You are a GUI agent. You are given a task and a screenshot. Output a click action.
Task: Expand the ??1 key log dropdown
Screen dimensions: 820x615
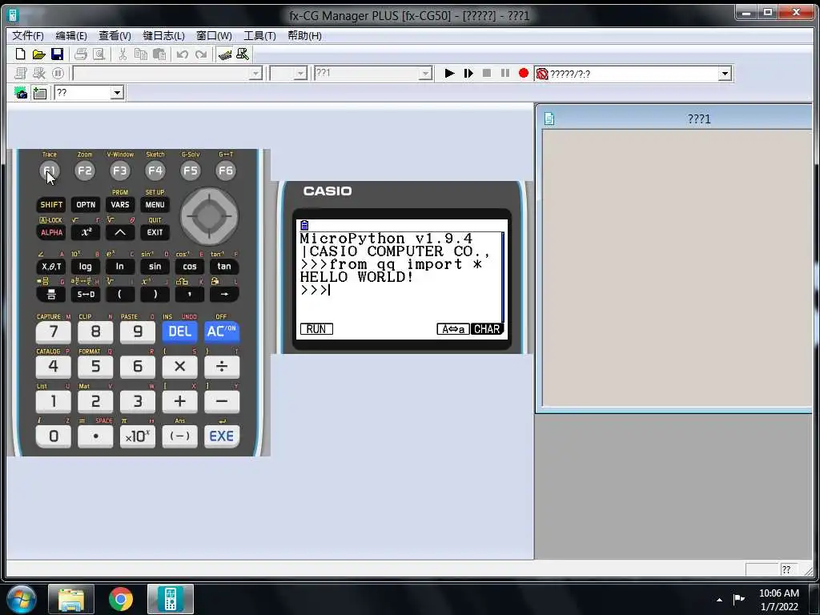[426, 74]
